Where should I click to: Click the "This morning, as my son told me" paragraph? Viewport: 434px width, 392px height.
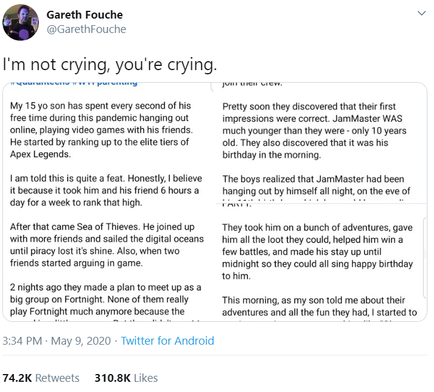[319, 306]
